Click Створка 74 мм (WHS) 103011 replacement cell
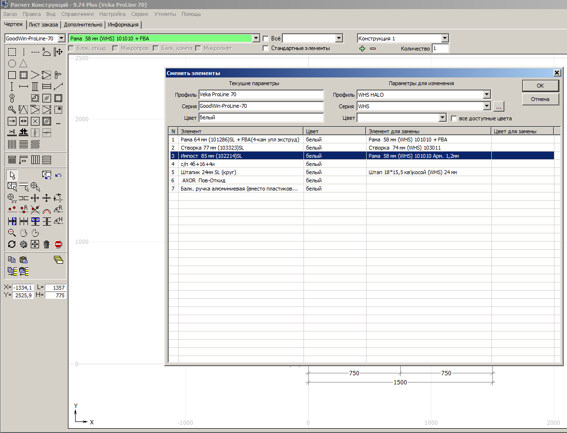 (x=429, y=148)
